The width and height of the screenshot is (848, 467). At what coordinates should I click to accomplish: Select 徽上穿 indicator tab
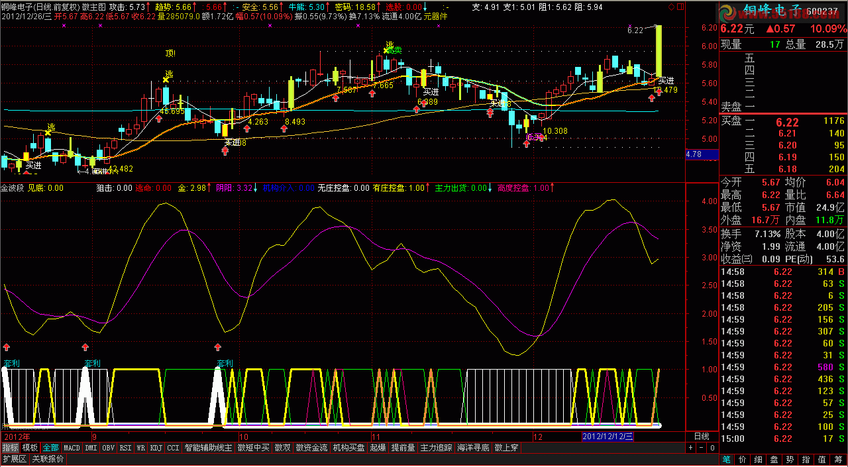[x=507, y=448]
